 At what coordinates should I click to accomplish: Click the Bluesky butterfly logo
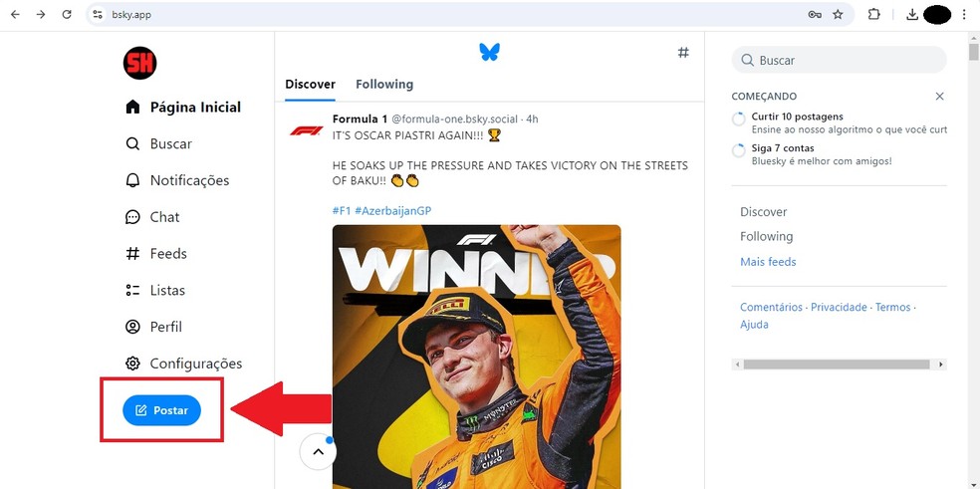489,52
